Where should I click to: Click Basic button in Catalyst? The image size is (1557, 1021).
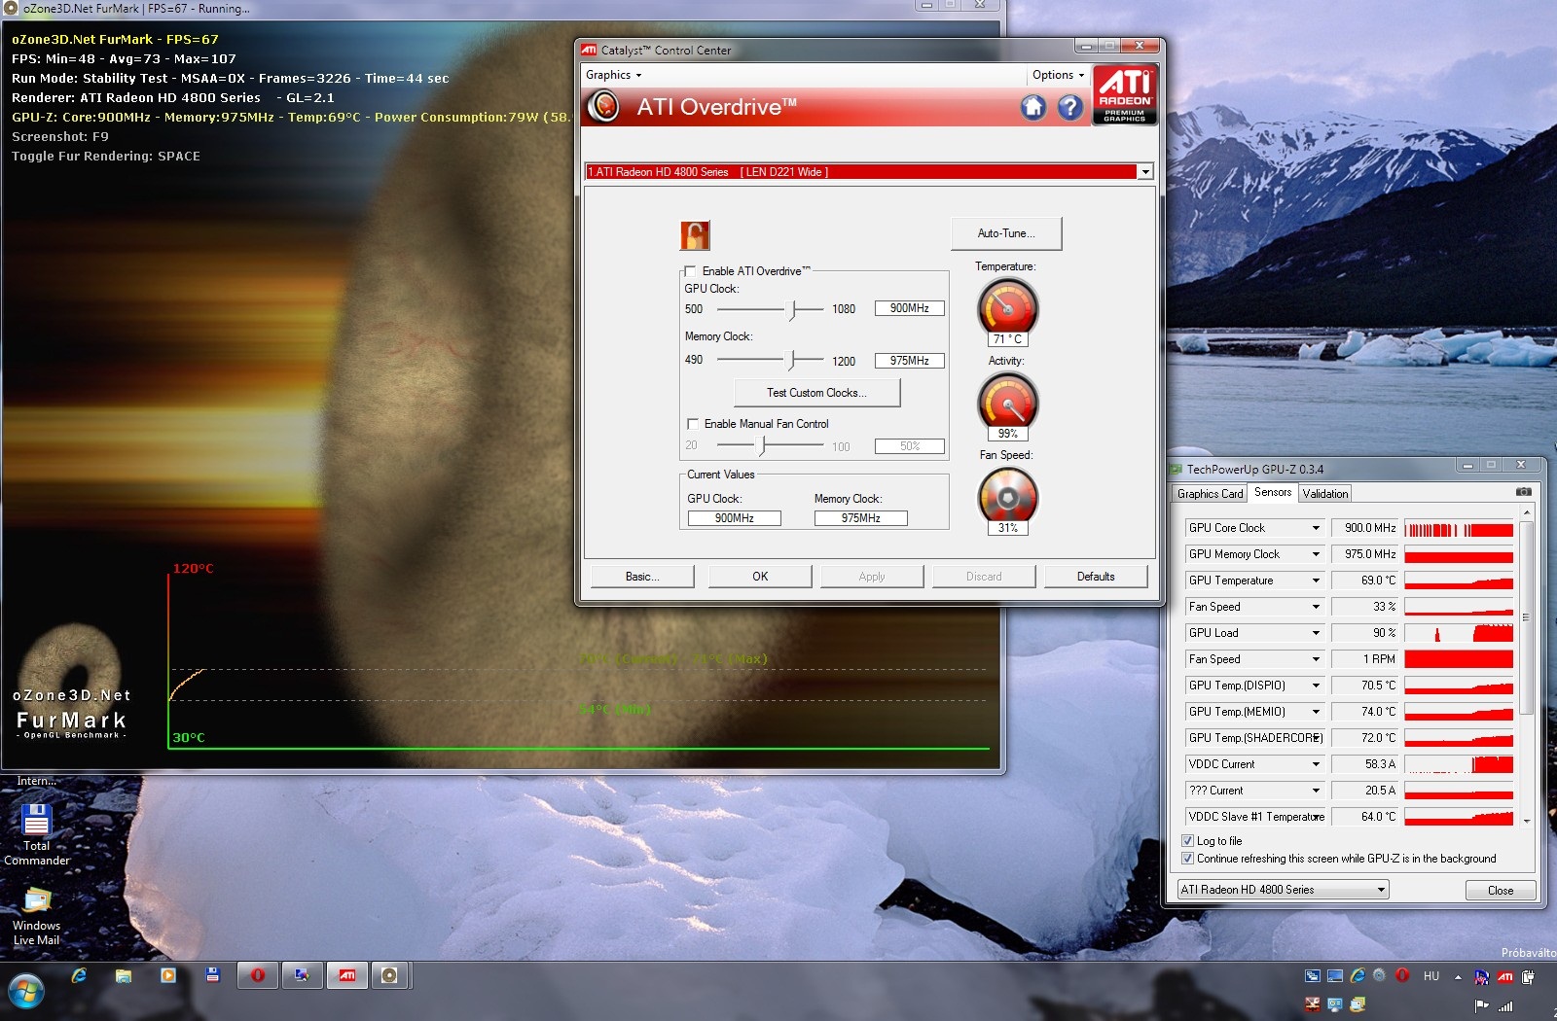(642, 577)
